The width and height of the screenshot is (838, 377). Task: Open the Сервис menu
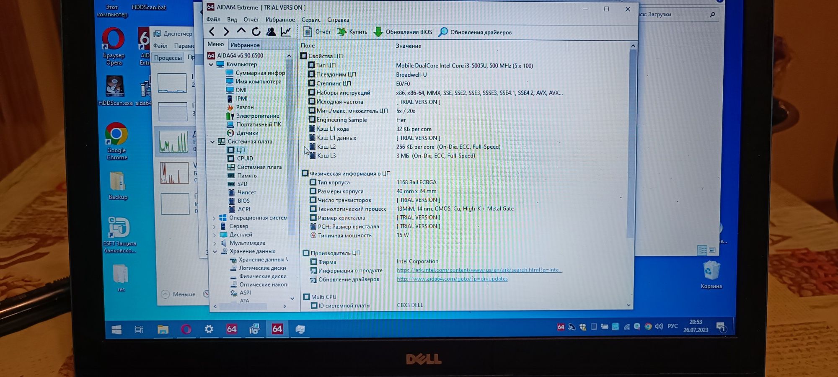(311, 19)
